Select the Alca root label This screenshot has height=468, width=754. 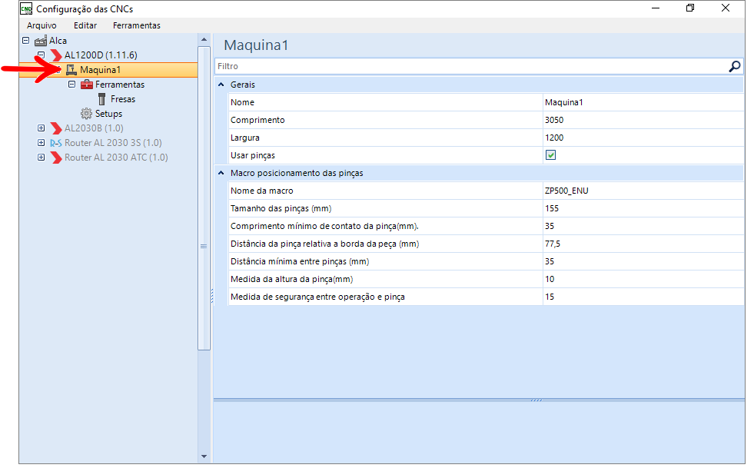[x=58, y=41]
